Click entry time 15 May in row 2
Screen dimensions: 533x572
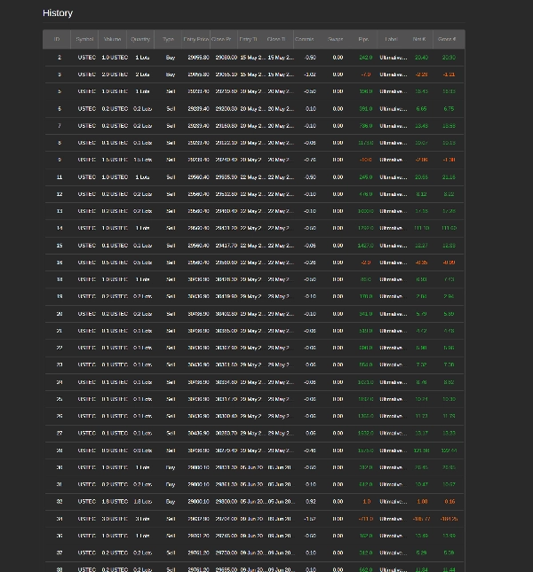point(252,58)
